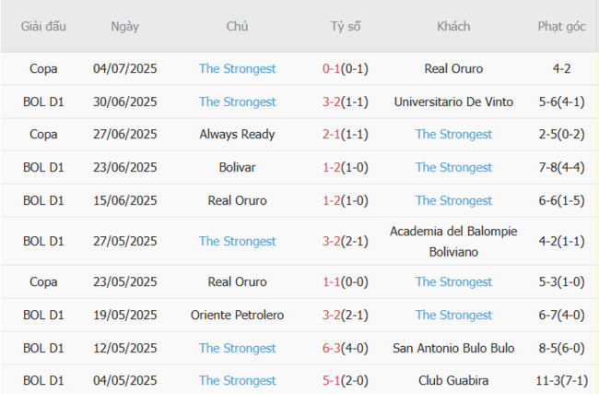
Task: Open the 0-1(0-1) match score
Action: 346,68
